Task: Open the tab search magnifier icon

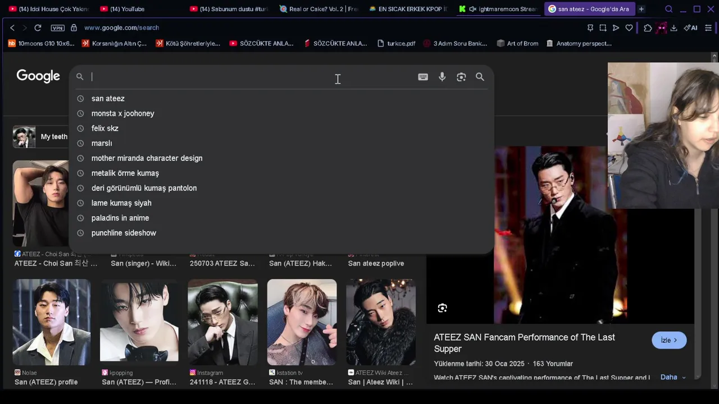Action: tap(668, 9)
